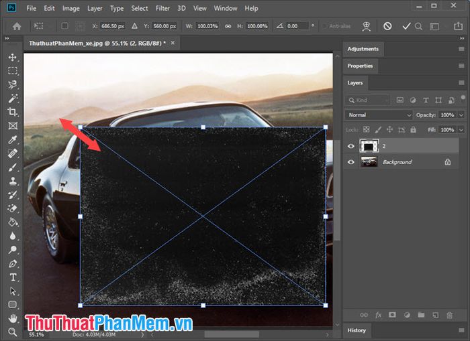Open the Layers panel menu

coord(462,82)
